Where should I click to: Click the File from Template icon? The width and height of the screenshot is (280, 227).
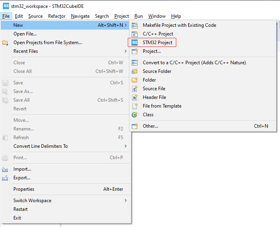coord(134,106)
